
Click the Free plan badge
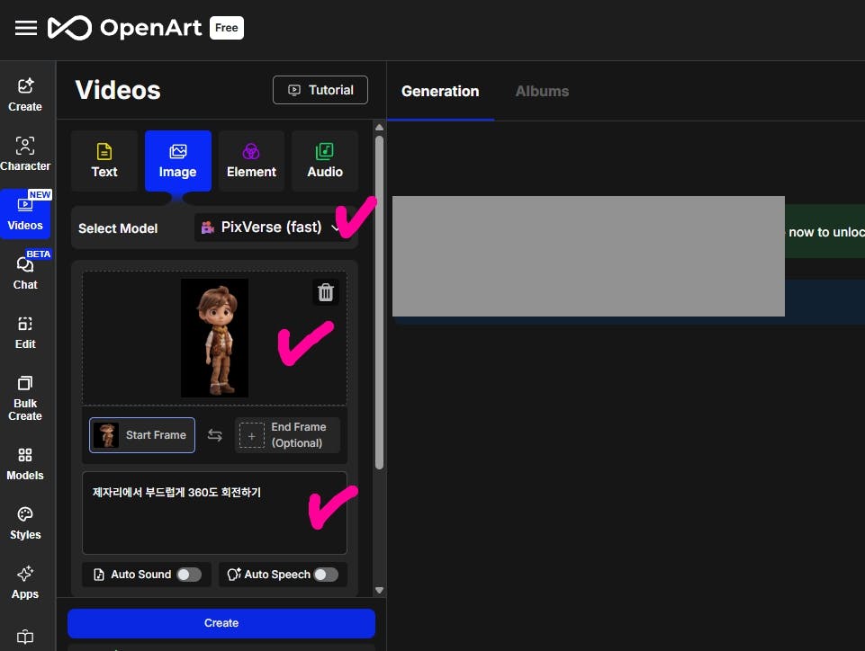click(227, 28)
